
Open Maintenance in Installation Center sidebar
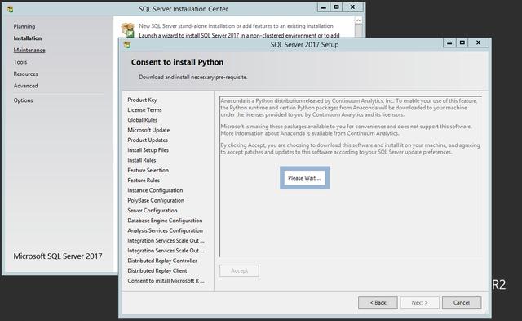[x=29, y=50]
